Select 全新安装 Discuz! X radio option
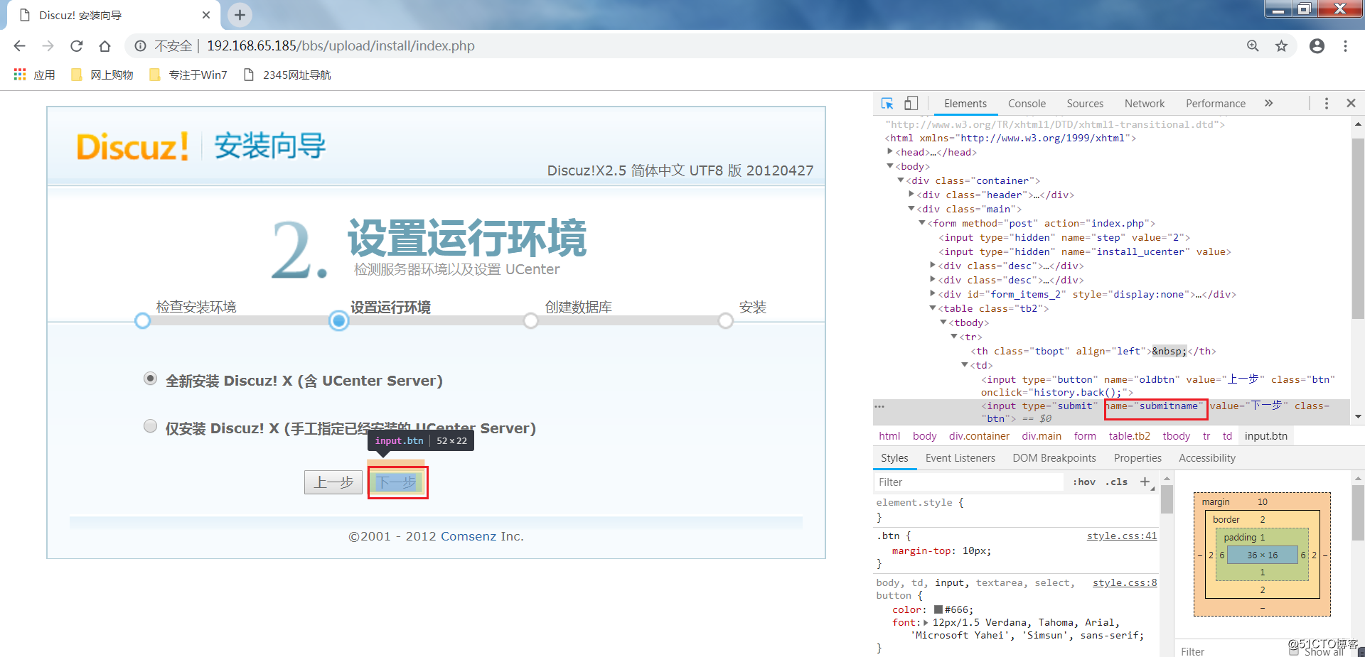Viewport: 1365px width, 657px height. pos(150,379)
